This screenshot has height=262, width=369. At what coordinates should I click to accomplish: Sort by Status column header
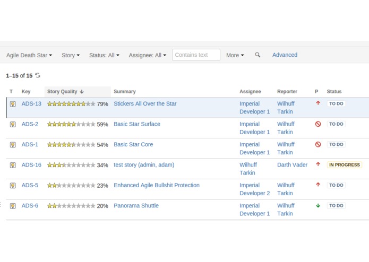[x=334, y=92]
